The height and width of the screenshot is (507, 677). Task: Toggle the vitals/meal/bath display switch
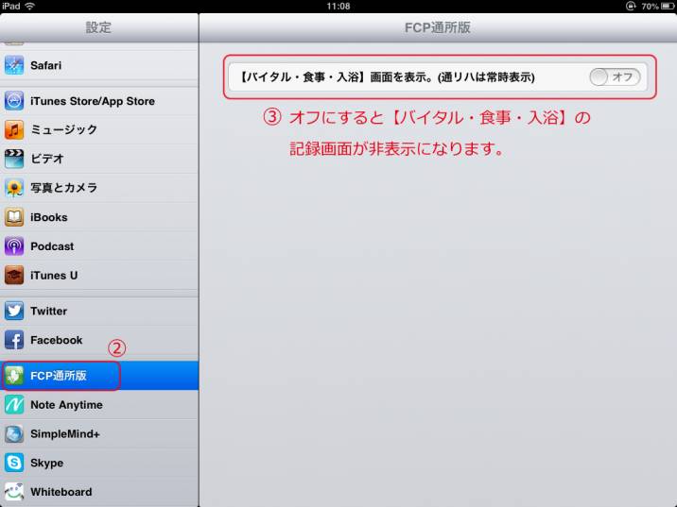[x=615, y=77]
